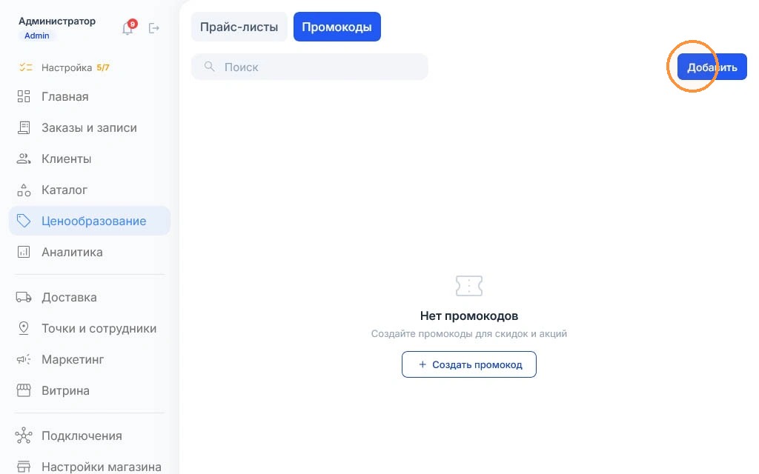Select the Промокоды tab
The image size is (759, 474).
coord(337,27)
